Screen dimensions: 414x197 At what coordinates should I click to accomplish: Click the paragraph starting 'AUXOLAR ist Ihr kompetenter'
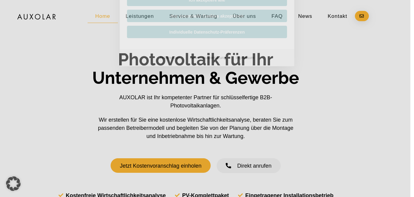tap(196, 102)
